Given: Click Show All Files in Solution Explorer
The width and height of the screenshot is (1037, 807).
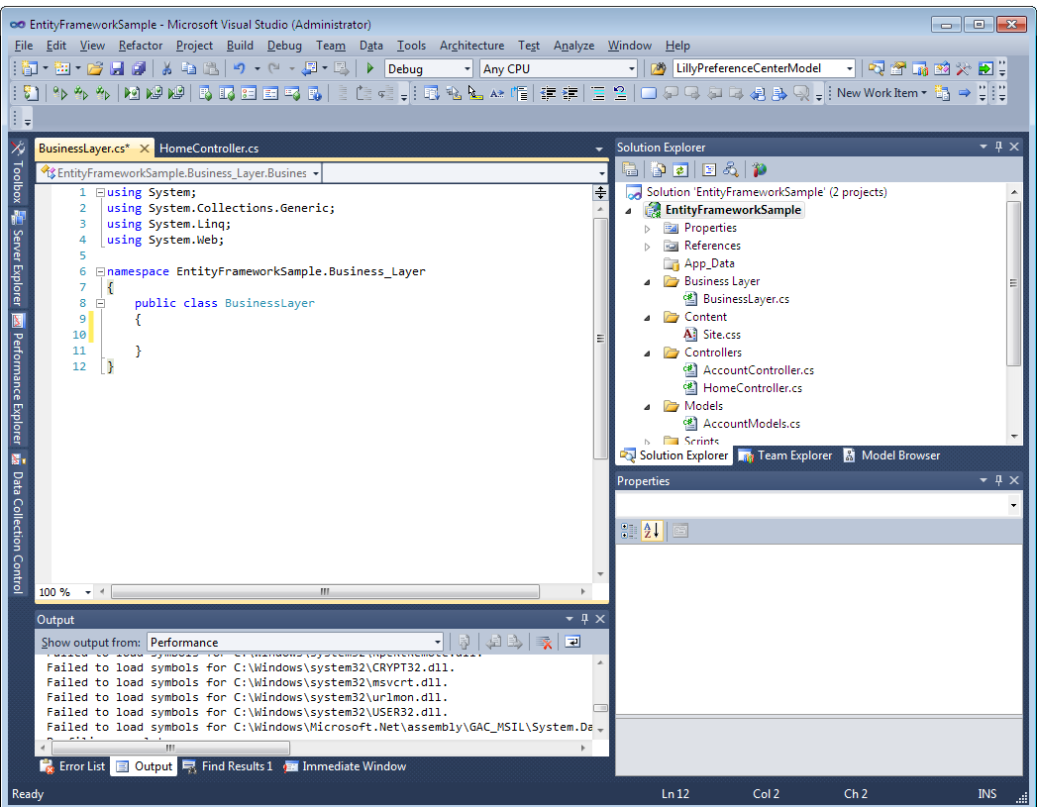Looking at the screenshot, I should coord(658,170).
